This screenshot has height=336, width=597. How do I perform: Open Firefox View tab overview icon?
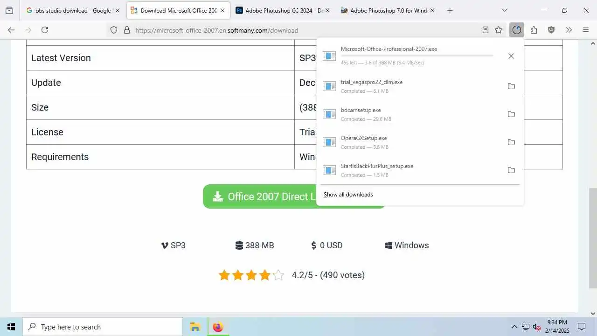point(9,10)
